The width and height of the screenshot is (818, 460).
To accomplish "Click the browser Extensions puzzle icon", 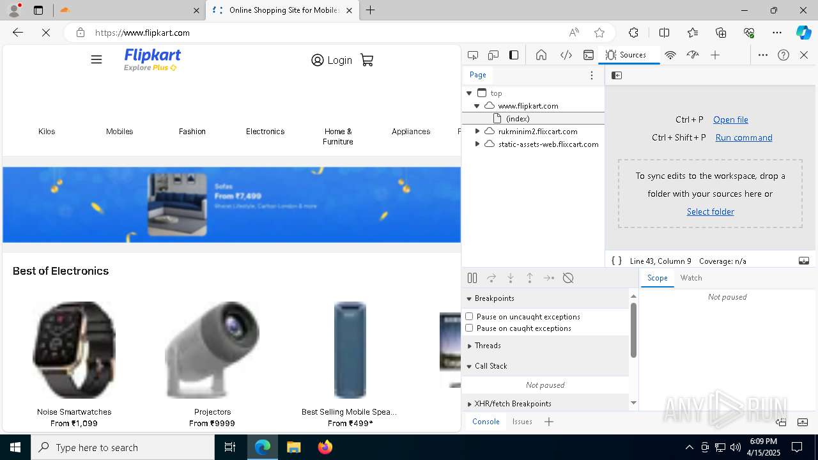I will coord(633,33).
